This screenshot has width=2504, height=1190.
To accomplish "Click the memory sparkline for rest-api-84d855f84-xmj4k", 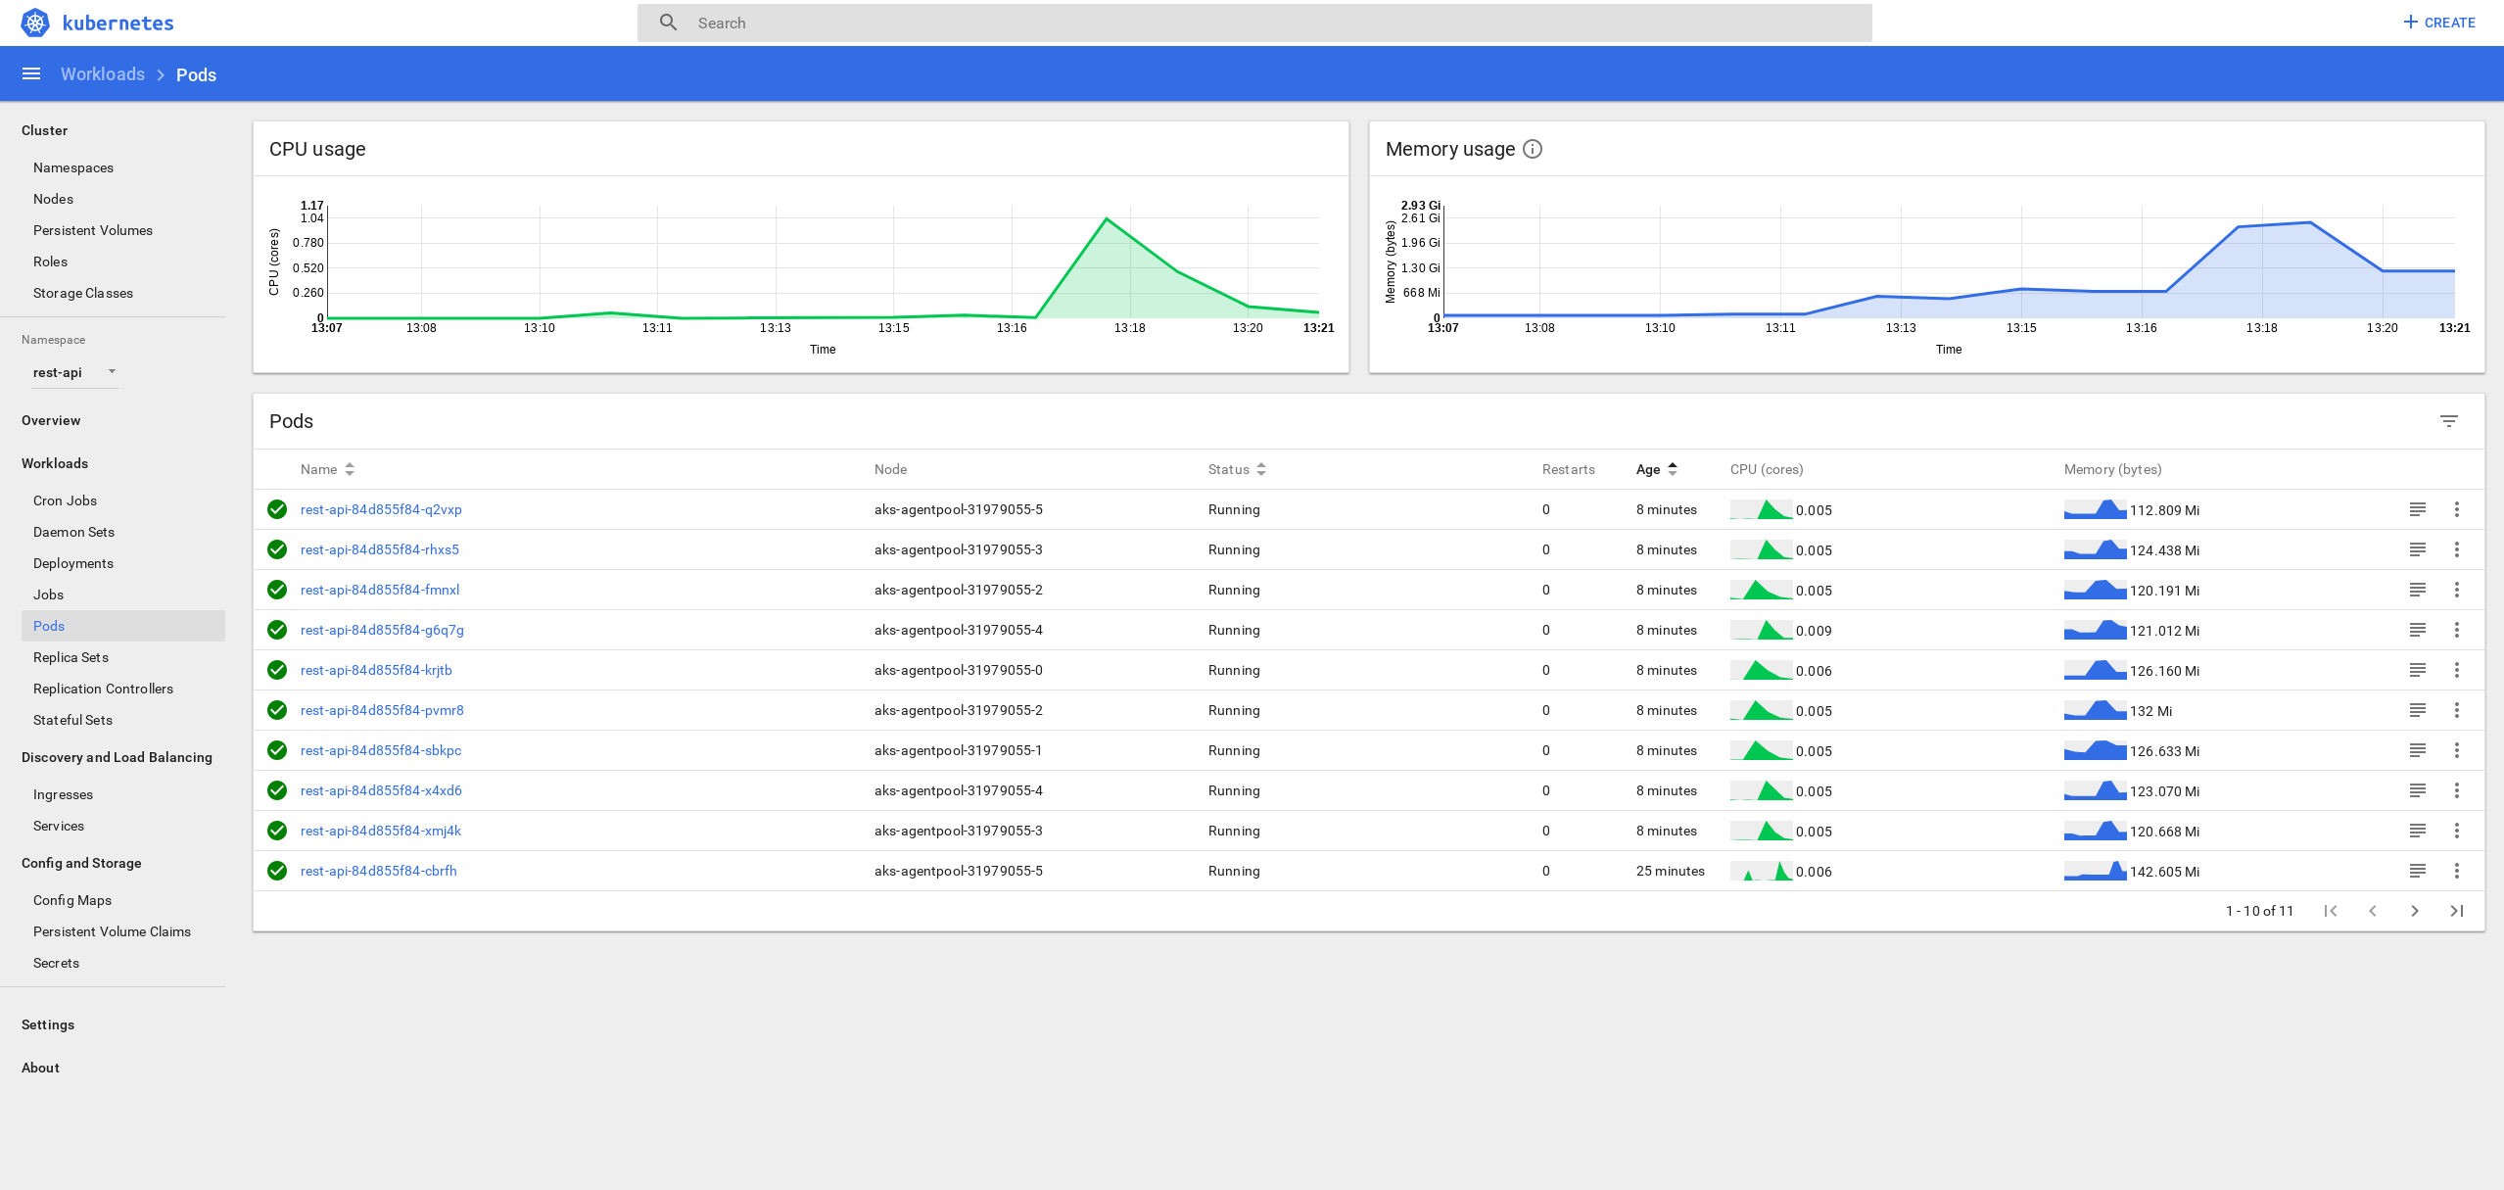I will pyautogui.click(x=2091, y=829).
